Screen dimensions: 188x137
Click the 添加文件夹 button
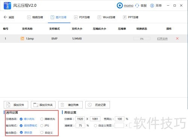(x=43, y=105)
